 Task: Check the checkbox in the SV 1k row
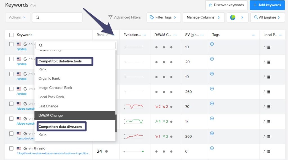point(11,118)
